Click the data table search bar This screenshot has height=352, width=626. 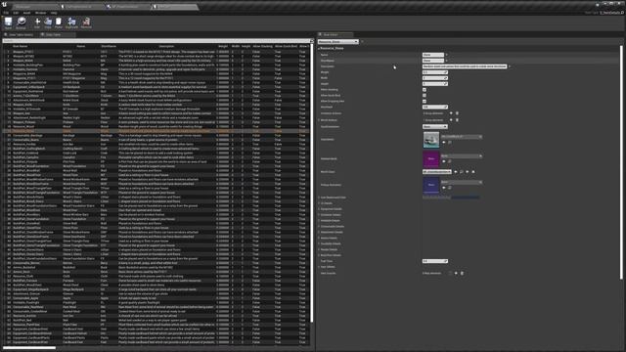tap(156, 41)
